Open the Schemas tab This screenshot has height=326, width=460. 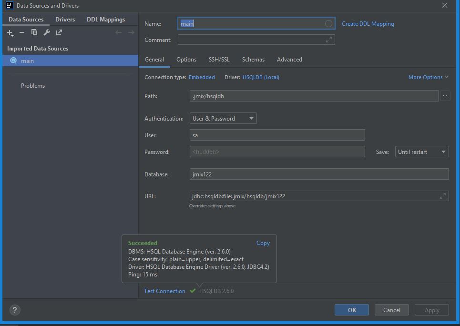tap(253, 60)
